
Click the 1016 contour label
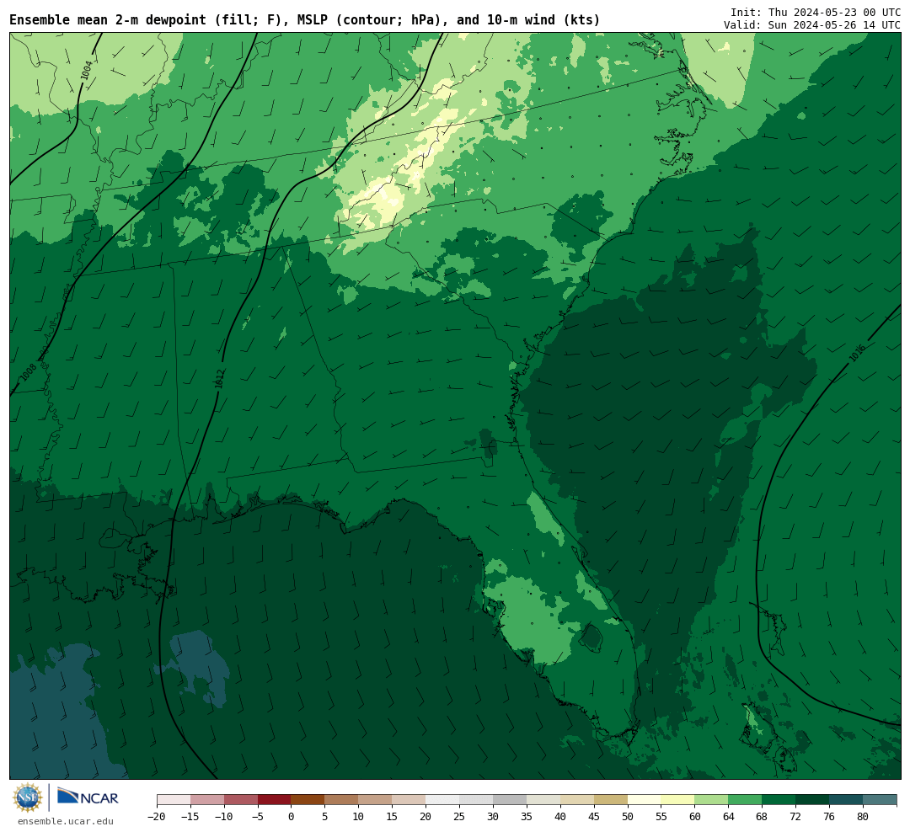[857, 354]
